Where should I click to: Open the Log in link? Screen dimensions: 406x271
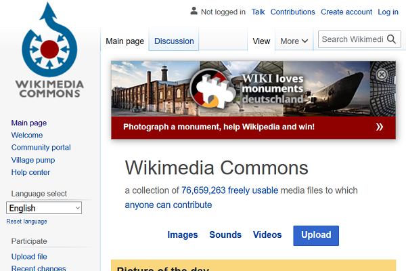[388, 12]
